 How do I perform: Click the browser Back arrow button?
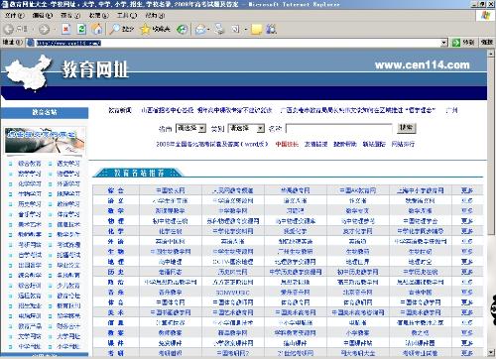click(9, 29)
